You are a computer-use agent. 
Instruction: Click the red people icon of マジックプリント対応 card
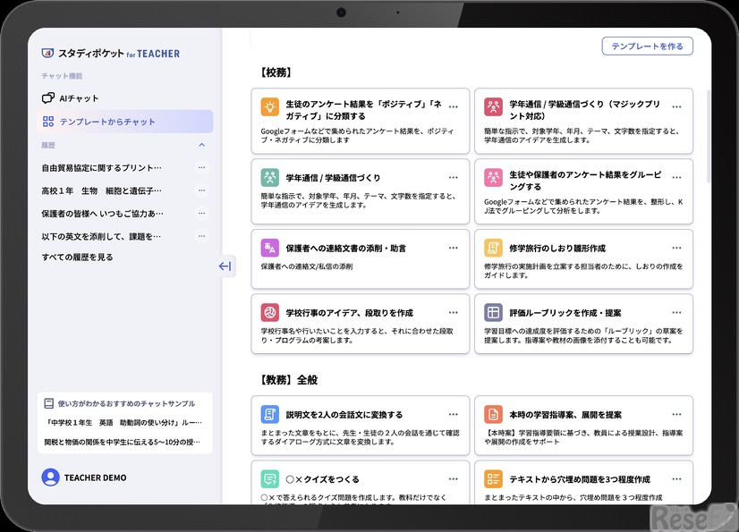(x=494, y=106)
